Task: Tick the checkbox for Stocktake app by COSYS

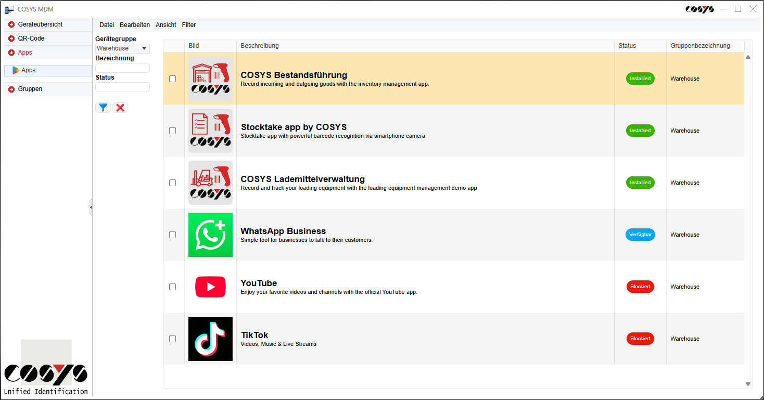Action: [173, 131]
